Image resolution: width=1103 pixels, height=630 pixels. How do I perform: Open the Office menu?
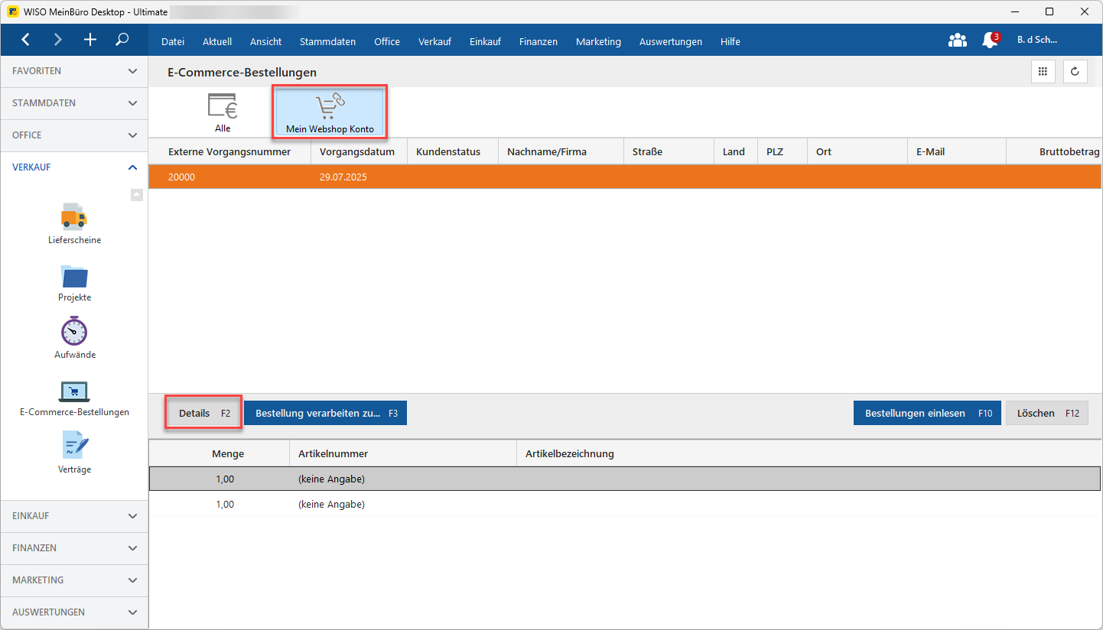(387, 41)
